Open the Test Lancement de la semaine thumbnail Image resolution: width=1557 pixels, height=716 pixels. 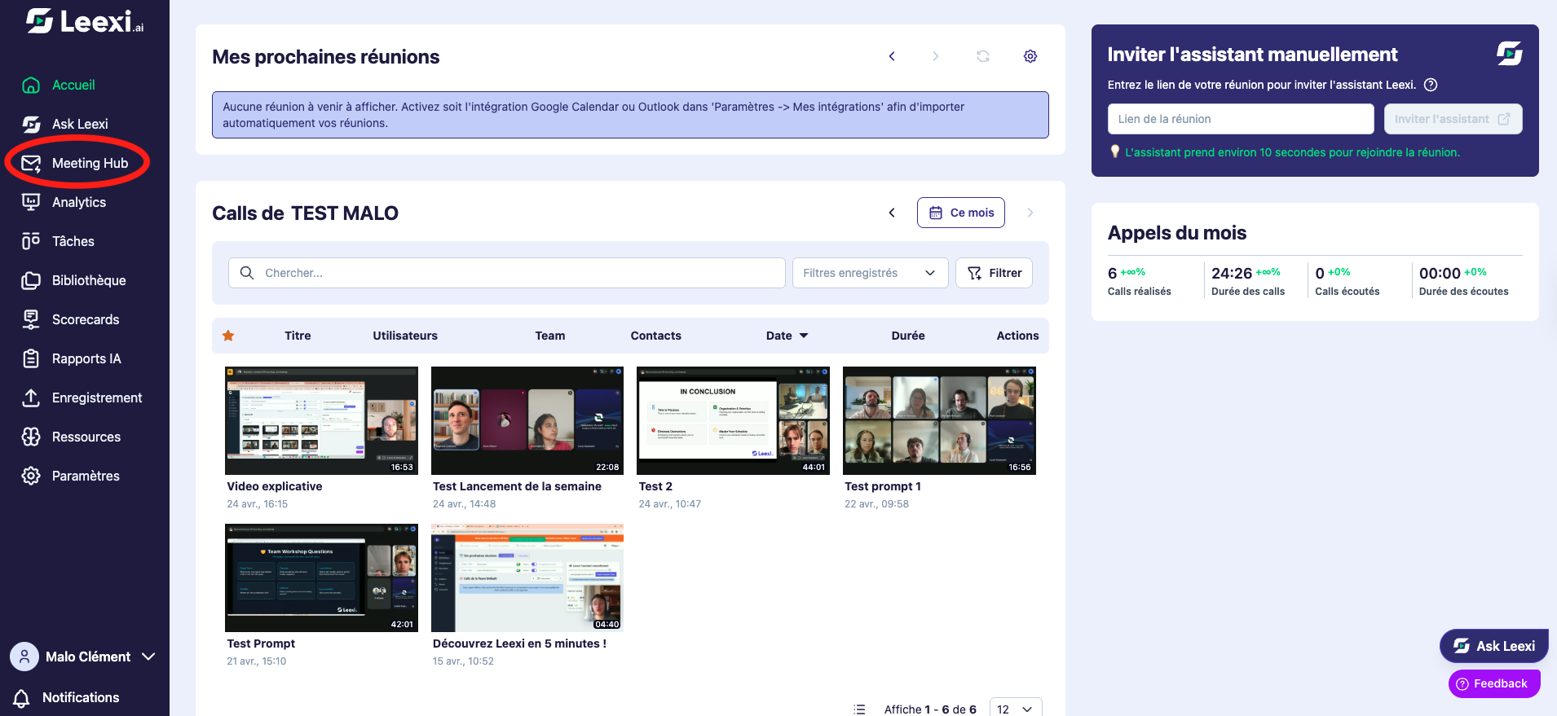pos(527,420)
